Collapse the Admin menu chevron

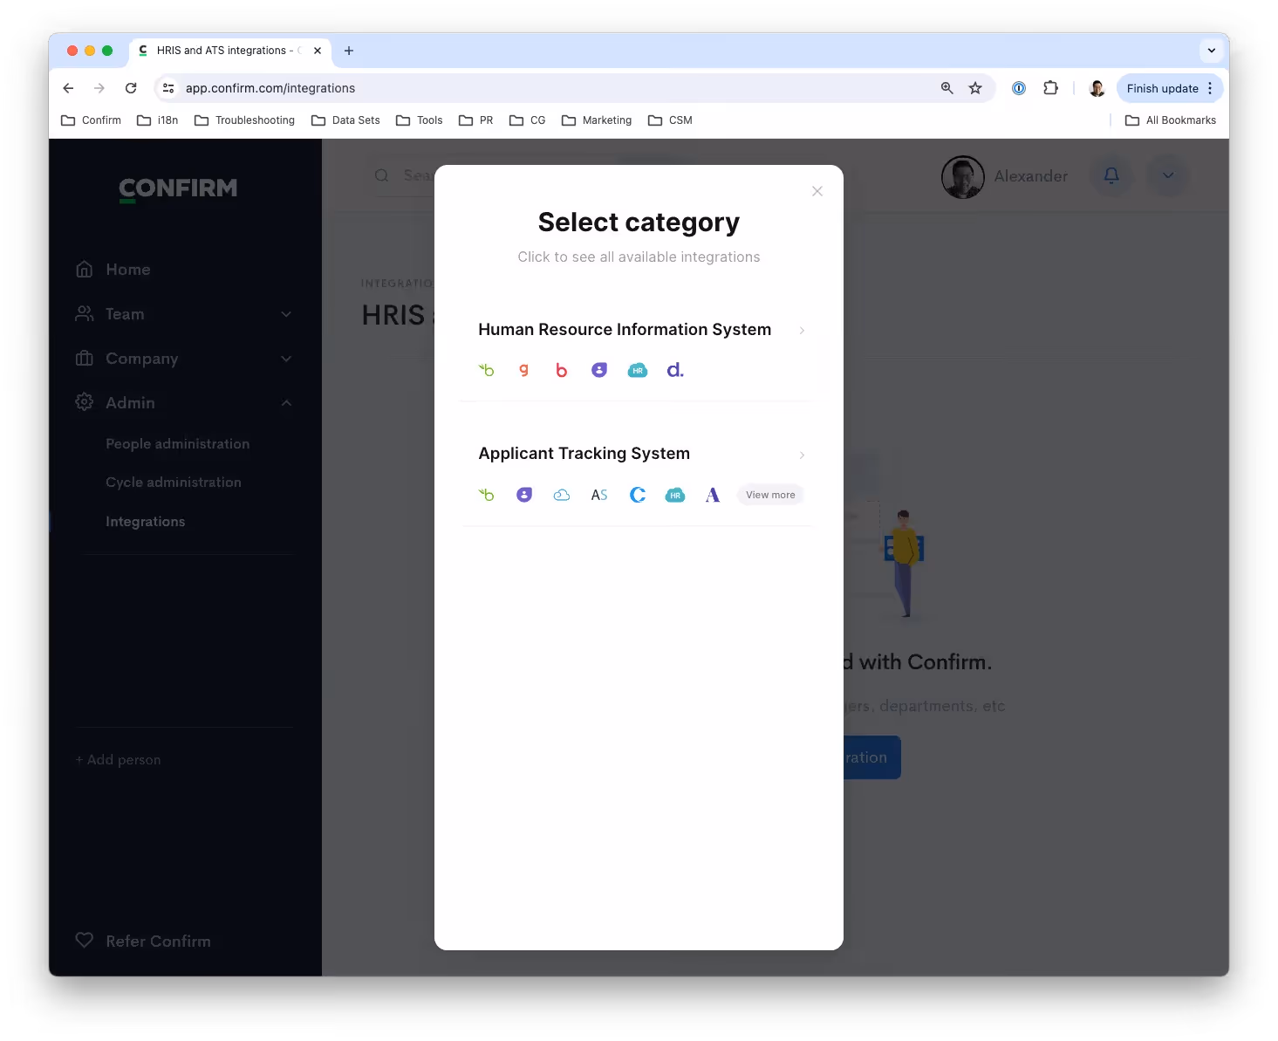click(x=286, y=402)
